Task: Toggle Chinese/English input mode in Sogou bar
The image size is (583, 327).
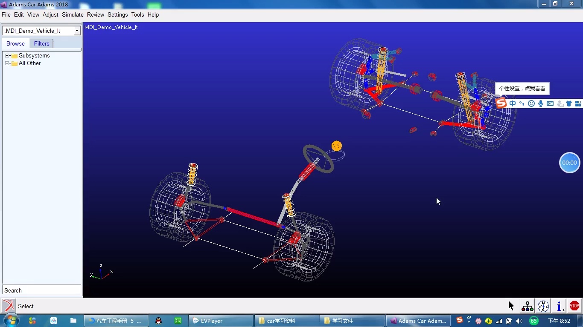Action: (513, 103)
